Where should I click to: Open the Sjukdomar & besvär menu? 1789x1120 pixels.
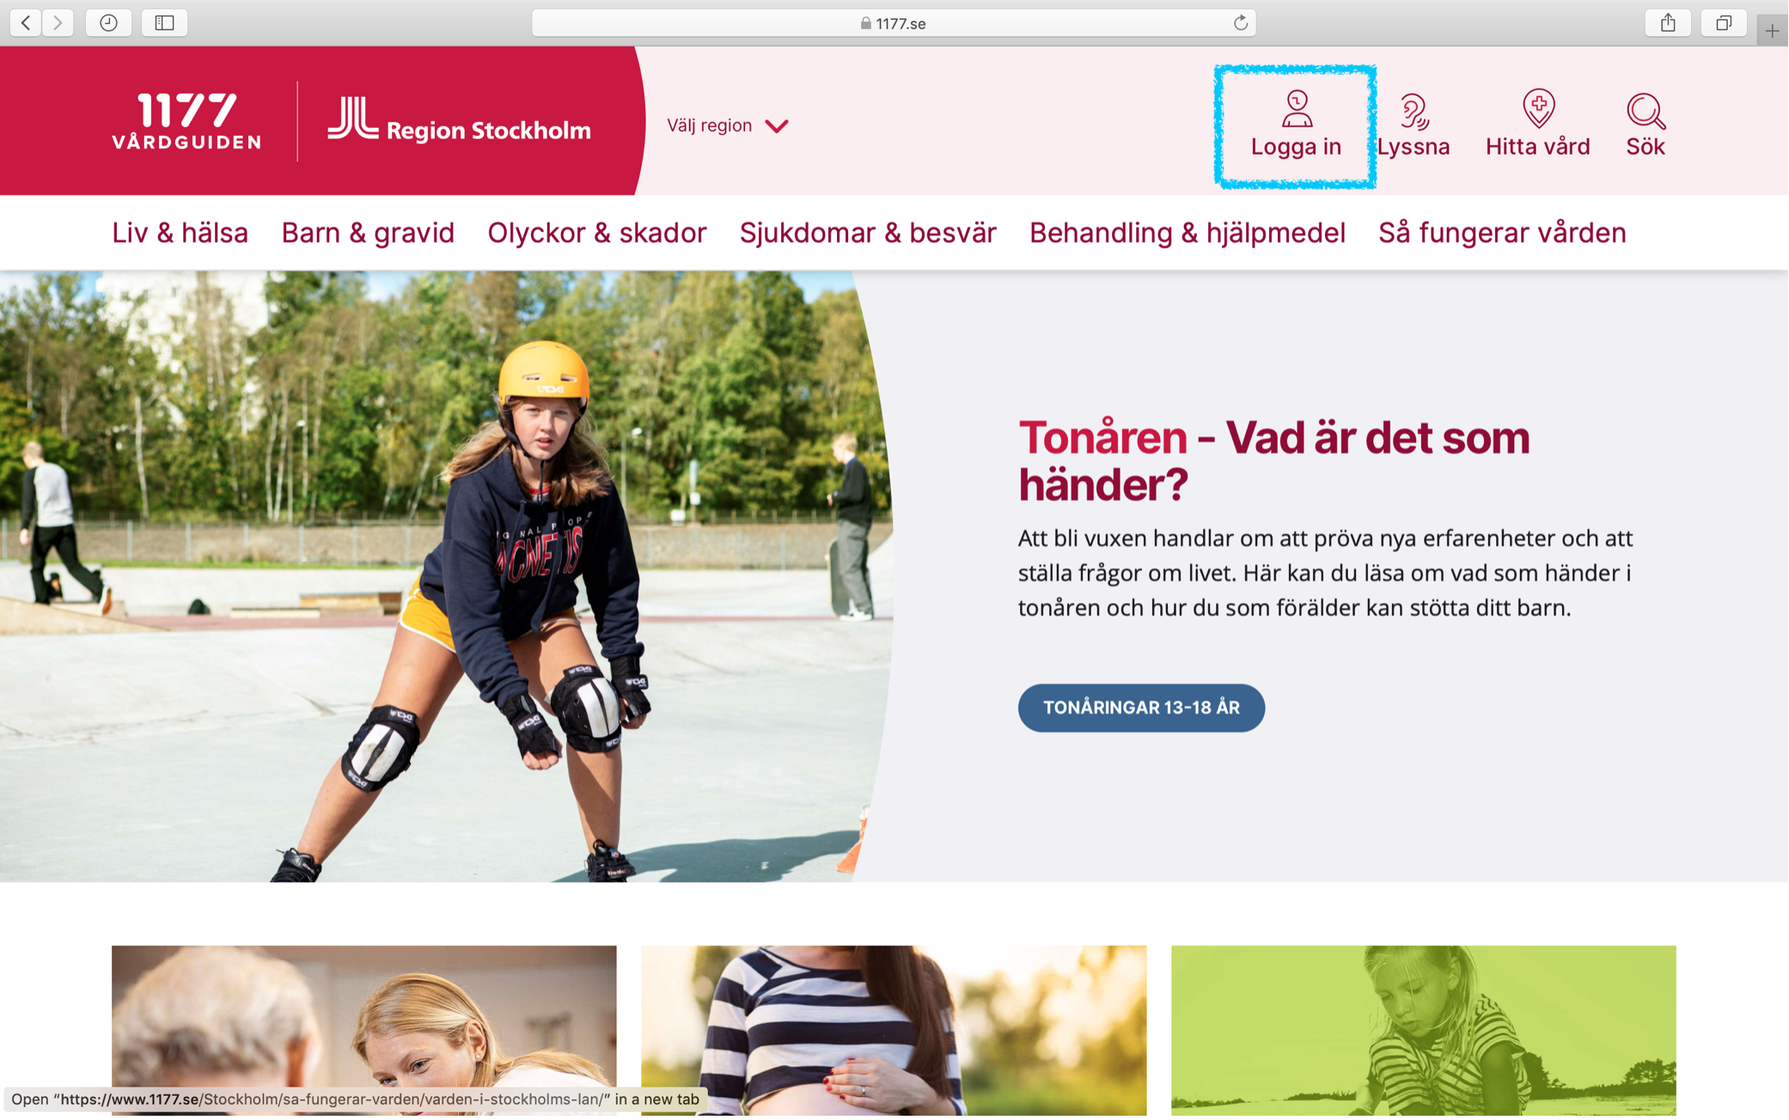[868, 233]
